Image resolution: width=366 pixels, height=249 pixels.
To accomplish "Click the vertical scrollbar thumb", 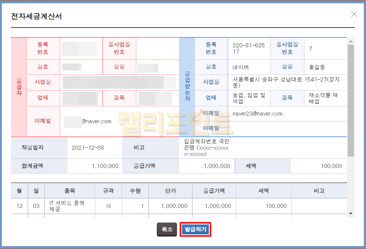I will coord(351,99).
